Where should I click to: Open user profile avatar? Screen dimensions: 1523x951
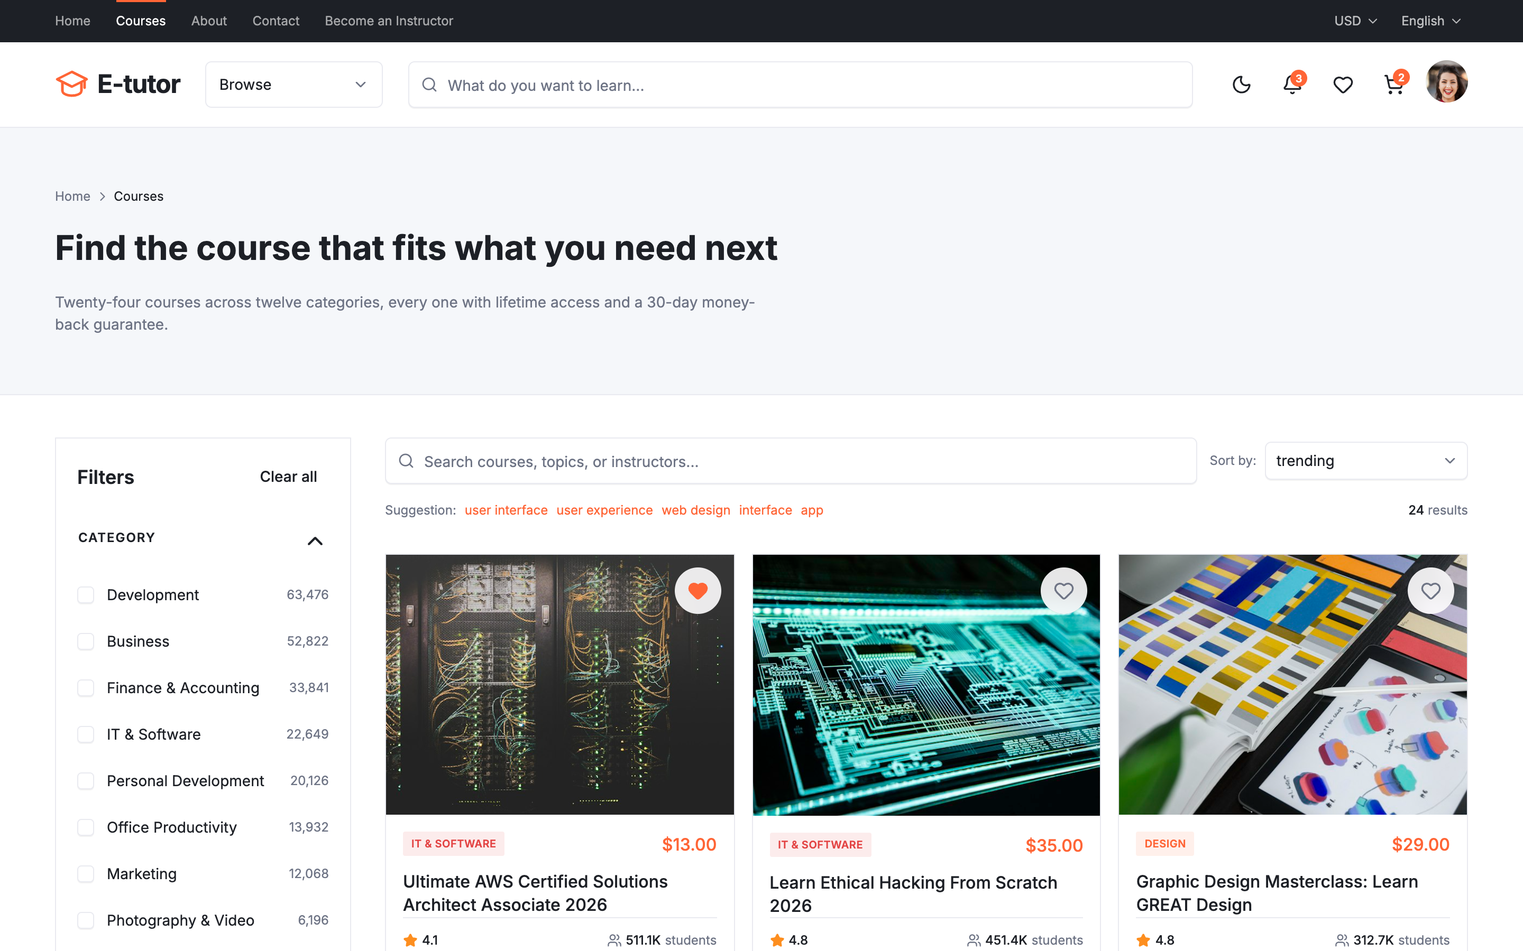(x=1446, y=82)
